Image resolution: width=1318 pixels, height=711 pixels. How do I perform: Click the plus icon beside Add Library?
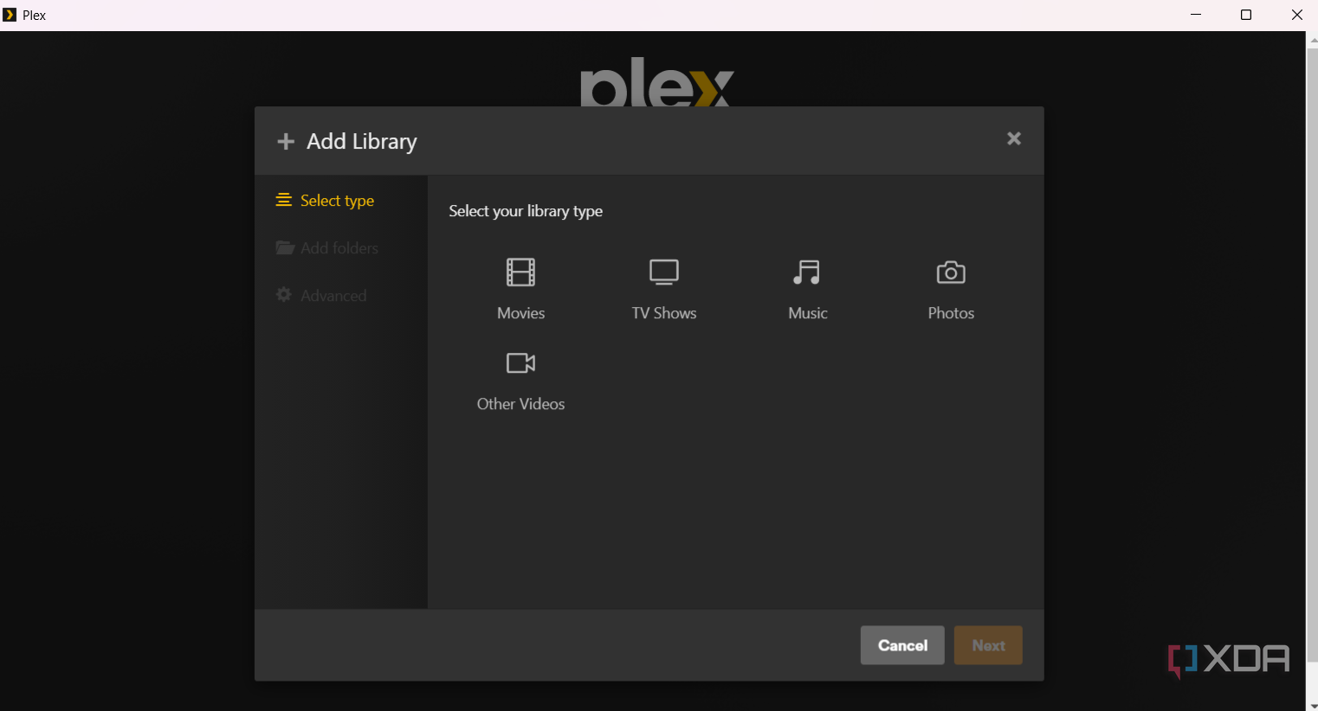[x=286, y=141]
